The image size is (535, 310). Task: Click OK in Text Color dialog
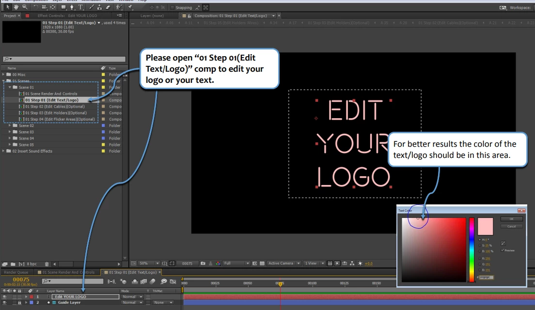point(511,219)
